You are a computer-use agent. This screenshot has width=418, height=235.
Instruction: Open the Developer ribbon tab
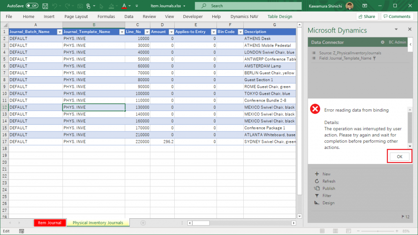click(x=193, y=16)
